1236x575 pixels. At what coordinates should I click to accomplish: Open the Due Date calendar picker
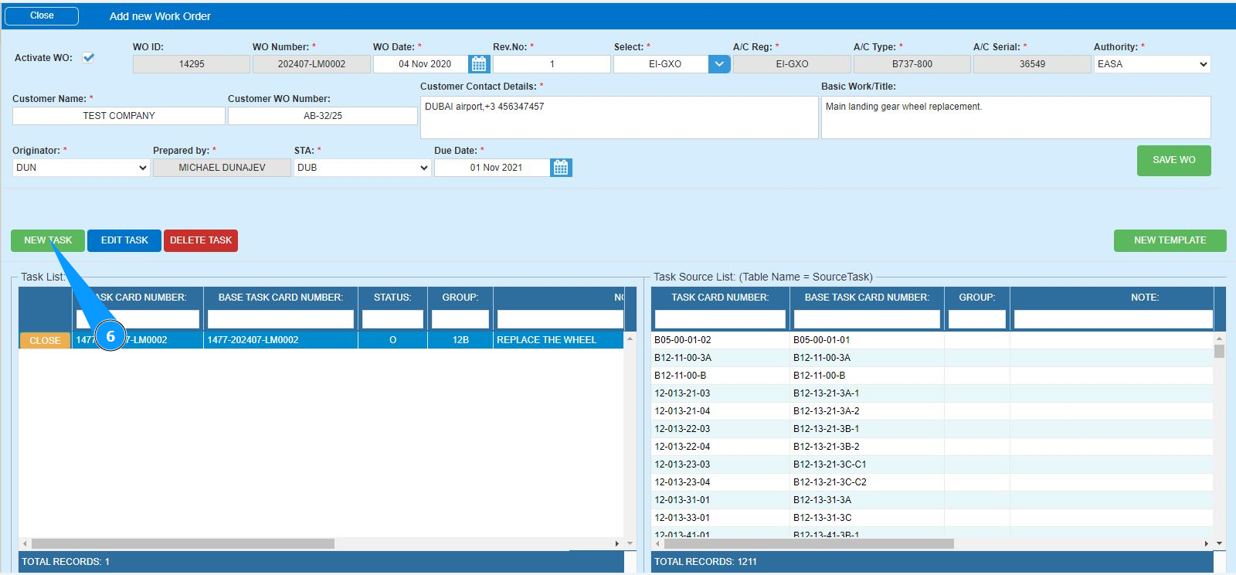[561, 168]
